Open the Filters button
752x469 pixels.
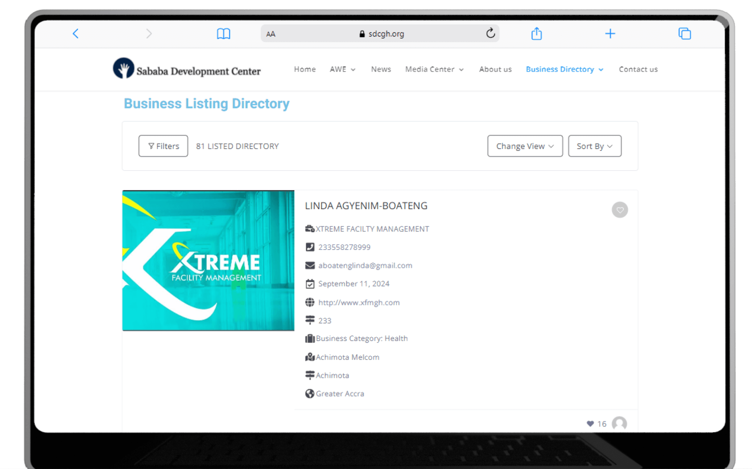(x=163, y=146)
